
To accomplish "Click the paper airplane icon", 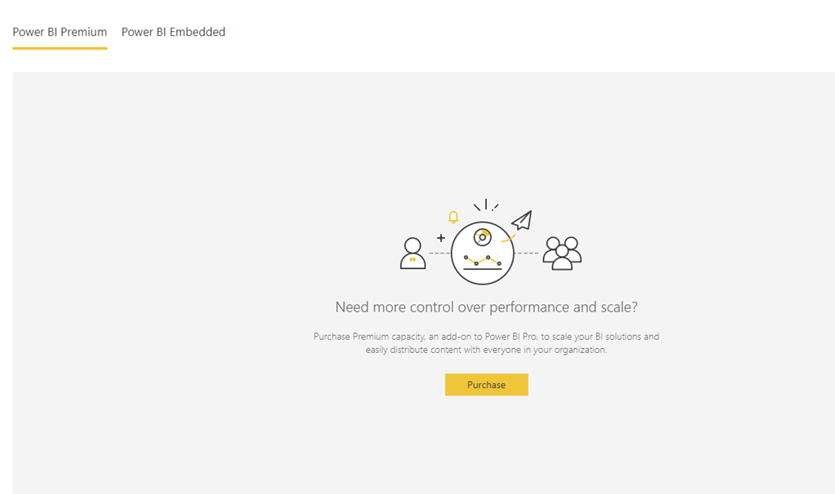I will (521, 220).
